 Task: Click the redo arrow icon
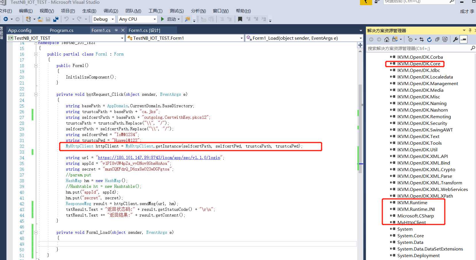click(79, 19)
